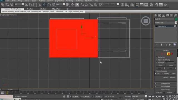Click the Select Object tool icon

click(x=26, y=5)
